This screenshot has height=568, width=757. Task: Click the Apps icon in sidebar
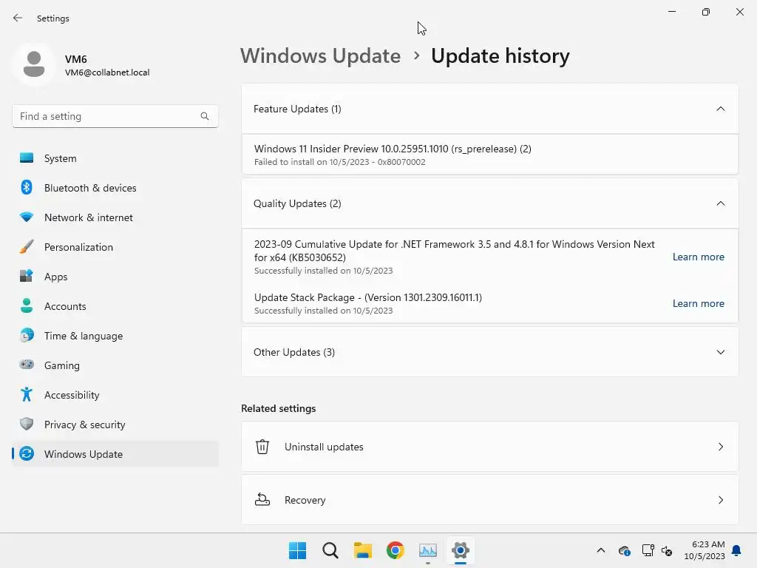click(27, 276)
